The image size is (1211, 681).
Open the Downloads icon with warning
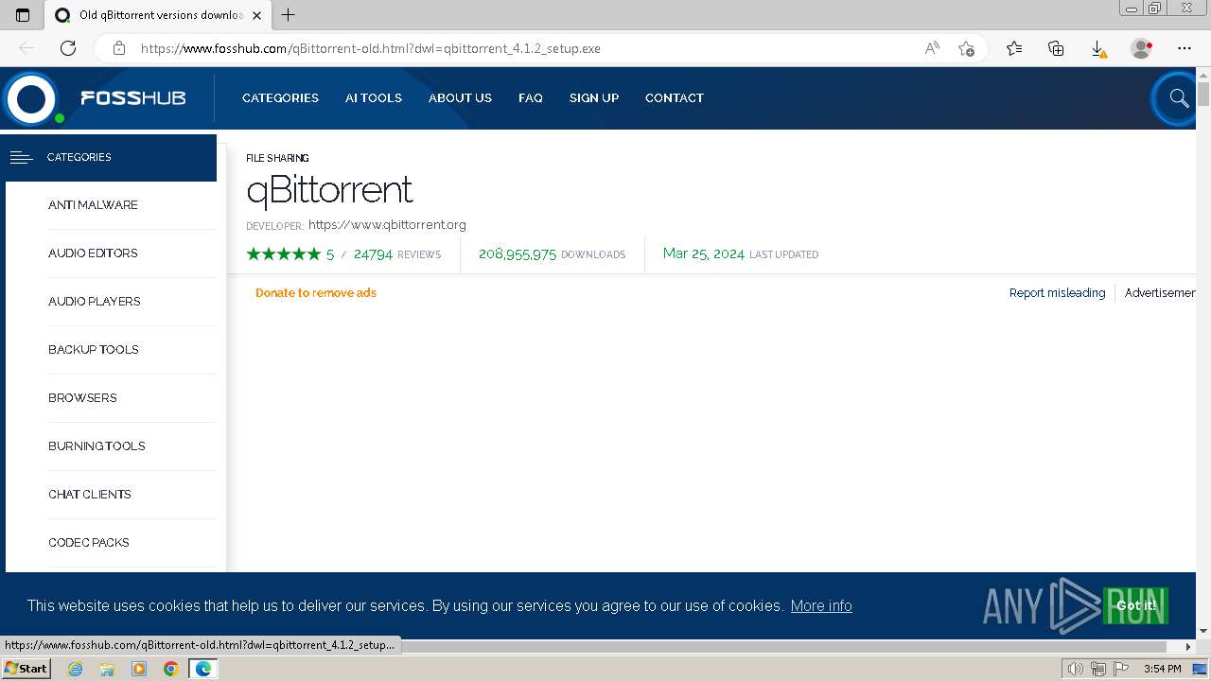1097,48
